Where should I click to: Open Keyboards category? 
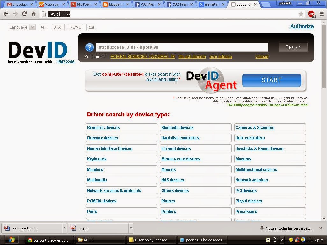pyautogui.click(x=97, y=159)
